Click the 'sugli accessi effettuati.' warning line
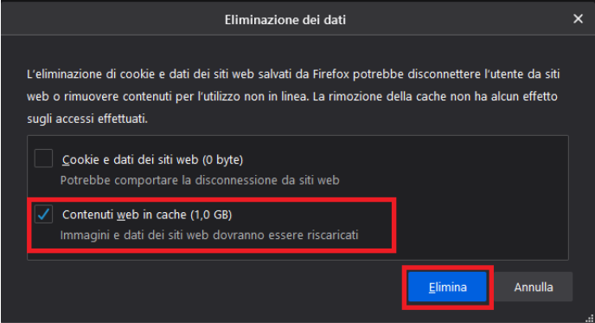This screenshot has height=323, width=595. pyautogui.click(x=87, y=119)
